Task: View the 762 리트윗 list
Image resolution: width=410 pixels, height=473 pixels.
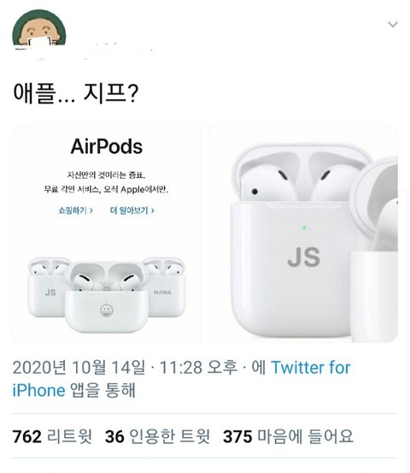Action: tap(52, 436)
